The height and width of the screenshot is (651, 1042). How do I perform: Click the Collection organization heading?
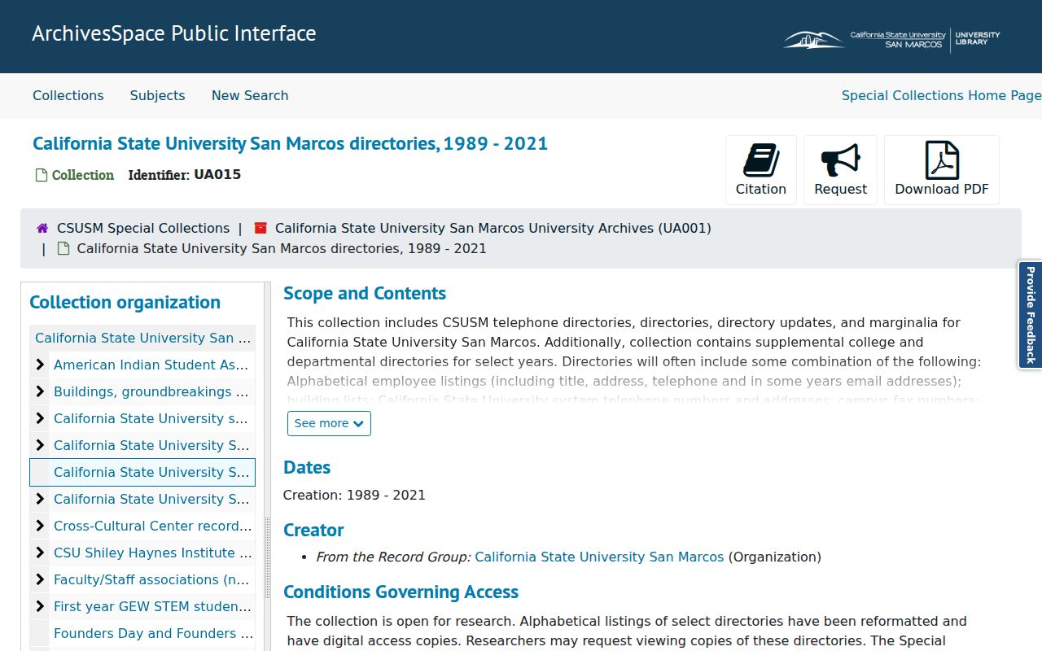click(x=125, y=303)
